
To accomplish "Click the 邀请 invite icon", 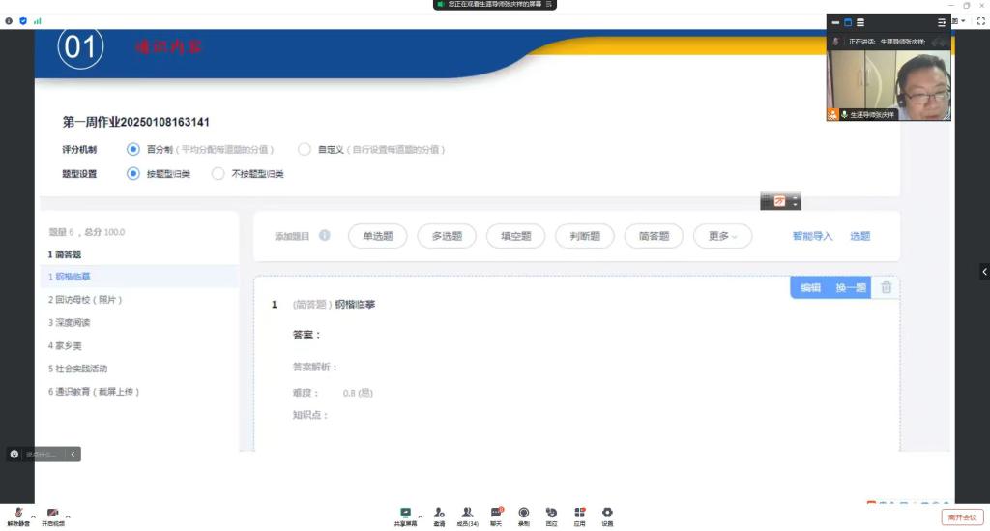I will (x=439, y=513).
